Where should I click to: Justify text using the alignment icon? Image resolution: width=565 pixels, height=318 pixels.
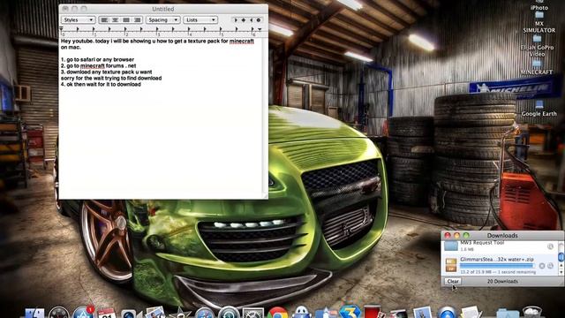[126, 19]
